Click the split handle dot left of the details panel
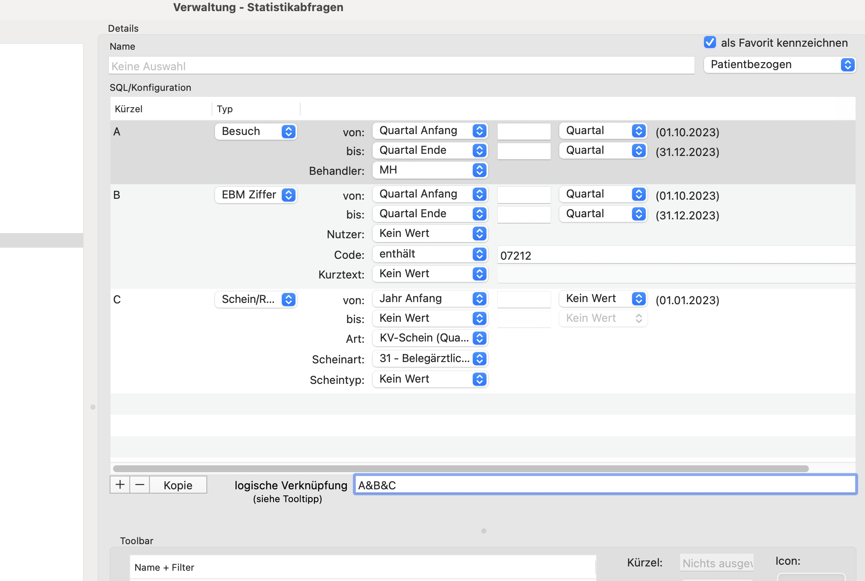Screen dimensions: 865x581 [93, 407]
